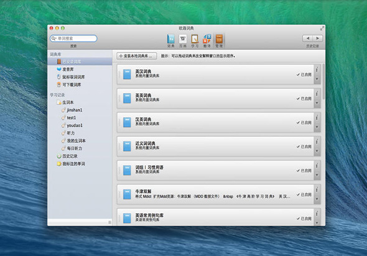This screenshot has width=367, height=256.
Task: Click the vertical scrollbar of the dictionary list
Action: 323,82
